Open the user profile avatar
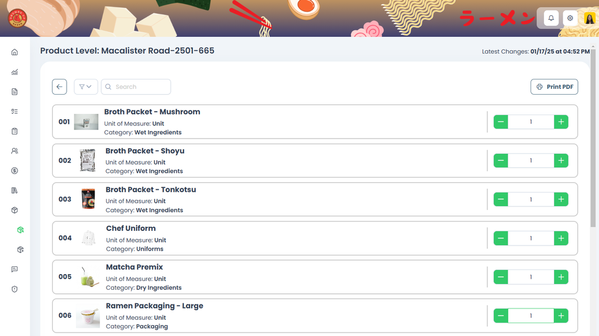 [590, 18]
